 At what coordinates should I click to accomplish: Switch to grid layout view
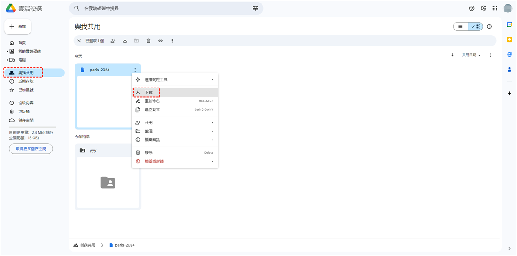476,27
